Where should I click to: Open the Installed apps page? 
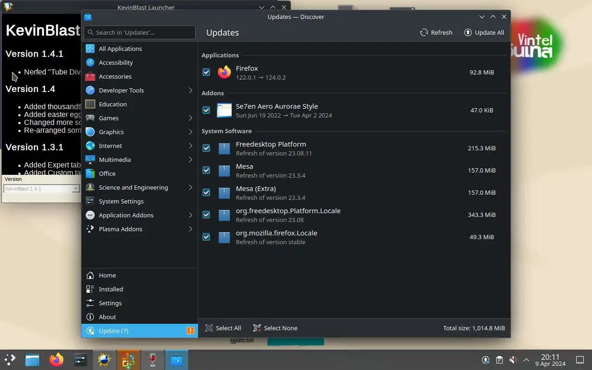140,289
